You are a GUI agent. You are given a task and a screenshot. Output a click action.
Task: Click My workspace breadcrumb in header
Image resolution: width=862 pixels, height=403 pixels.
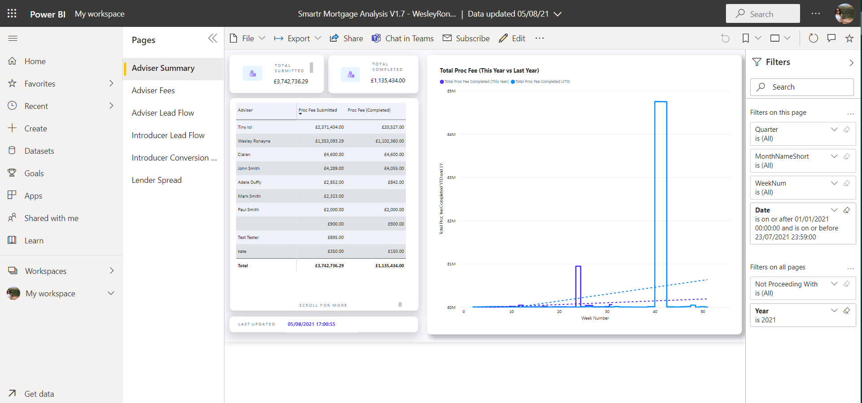click(x=100, y=14)
